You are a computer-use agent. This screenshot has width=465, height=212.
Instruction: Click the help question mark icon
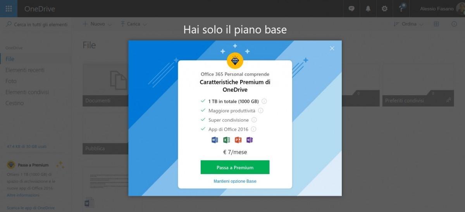[x=401, y=9]
